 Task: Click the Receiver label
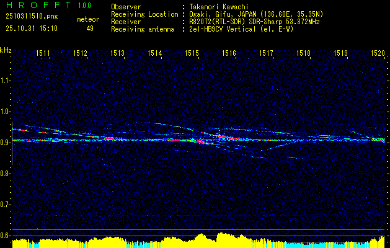tap(126, 22)
